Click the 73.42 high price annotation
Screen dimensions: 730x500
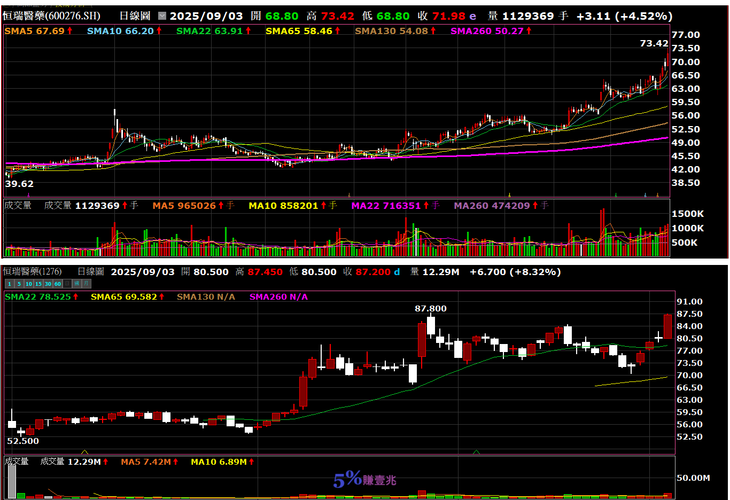coord(654,44)
